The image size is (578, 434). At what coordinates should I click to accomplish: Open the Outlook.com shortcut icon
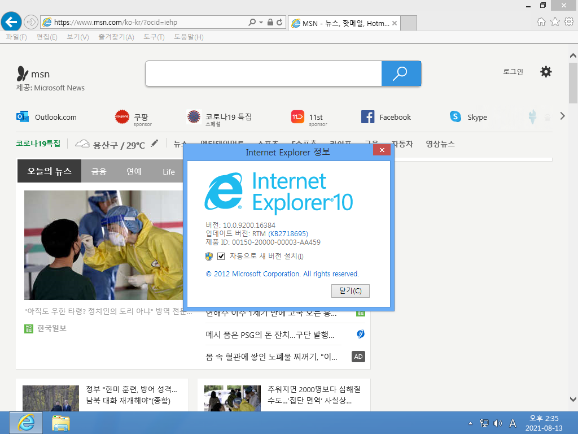[23, 116]
